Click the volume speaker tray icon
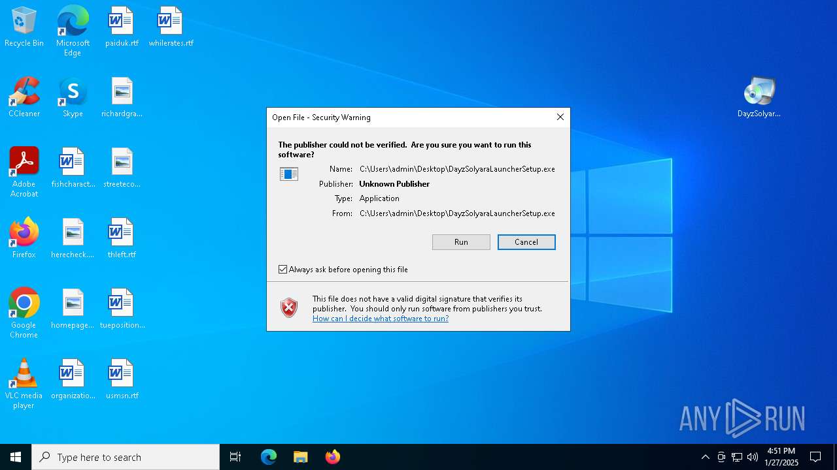Image resolution: width=837 pixels, height=470 pixels. (x=753, y=457)
